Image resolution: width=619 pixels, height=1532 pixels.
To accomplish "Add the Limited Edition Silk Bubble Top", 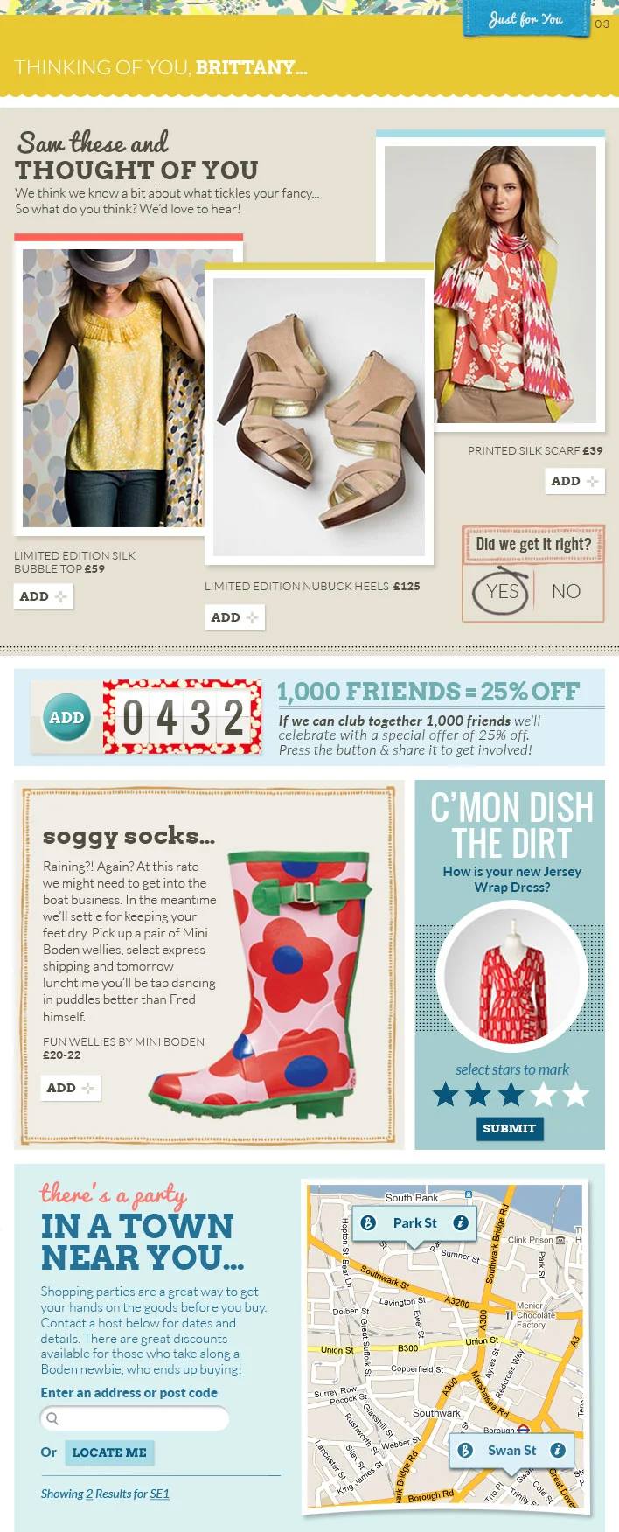I will point(44,596).
